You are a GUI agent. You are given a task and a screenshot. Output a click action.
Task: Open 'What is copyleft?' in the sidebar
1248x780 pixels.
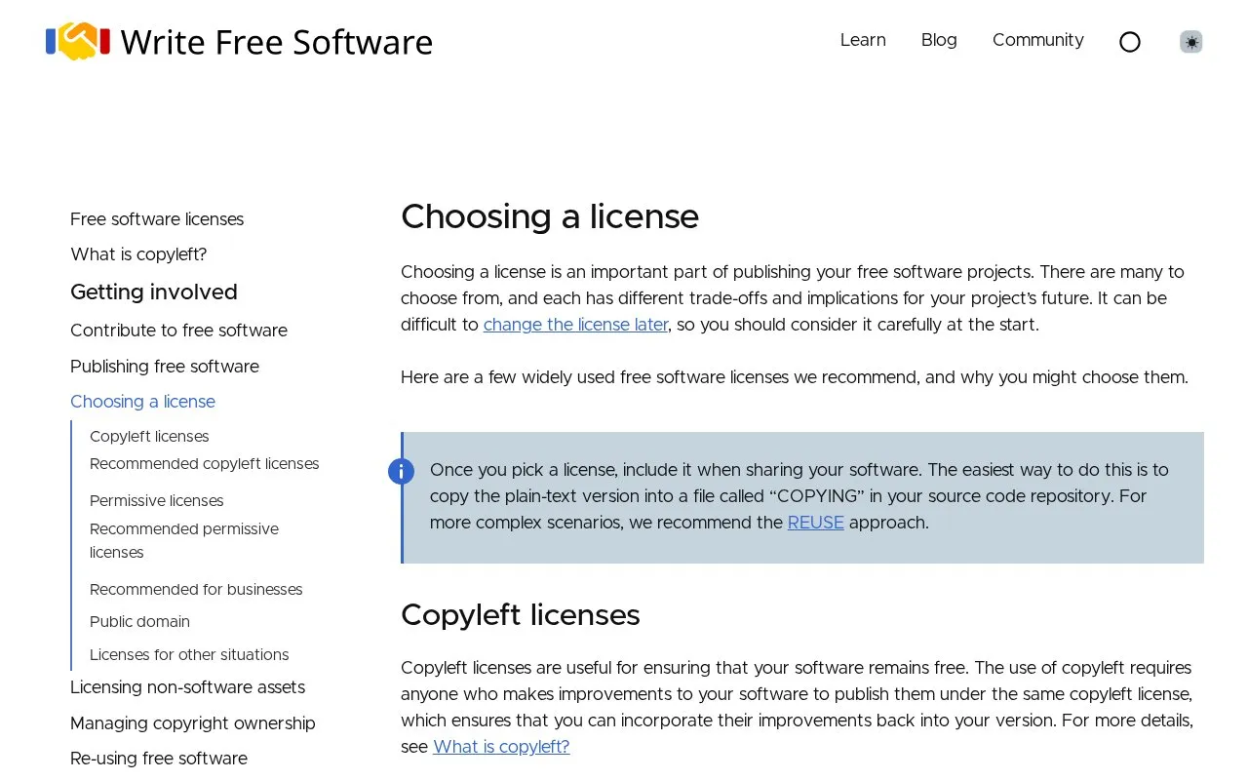[x=138, y=254]
